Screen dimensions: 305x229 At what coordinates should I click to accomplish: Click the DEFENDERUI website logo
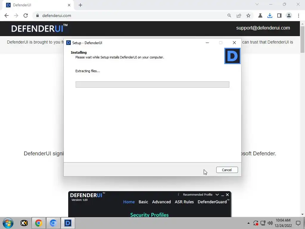(x=39, y=28)
